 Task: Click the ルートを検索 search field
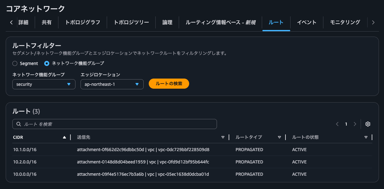(115, 124)
